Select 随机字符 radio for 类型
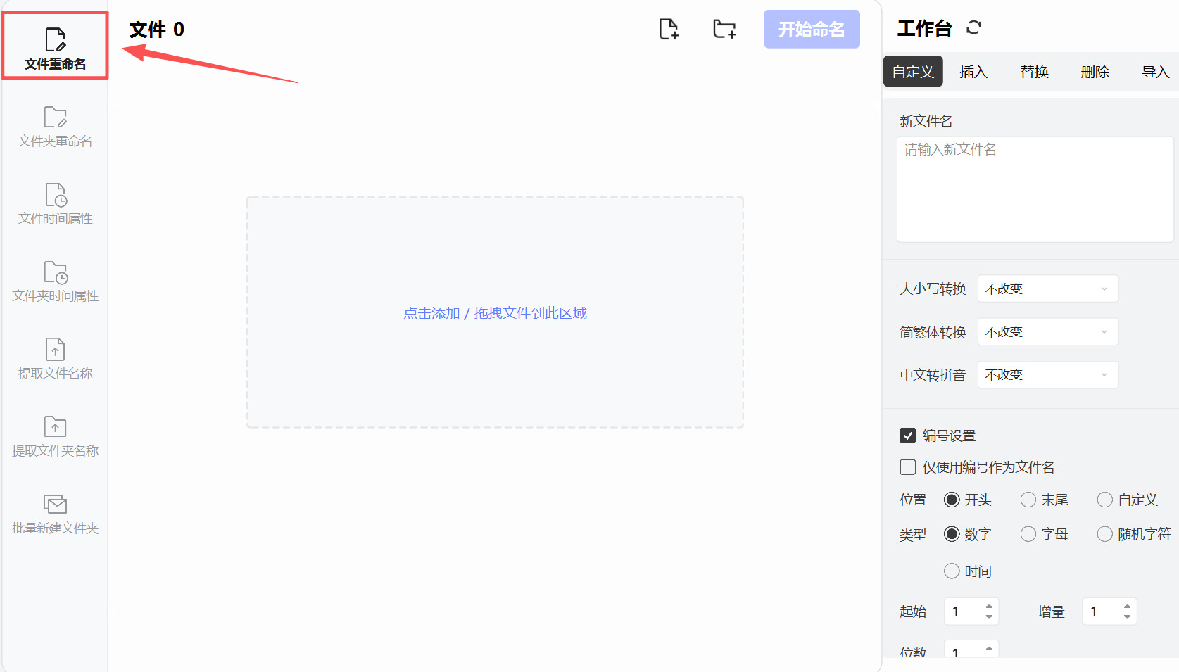This screenshot has height=672, width=1179. click(x=1105, y=534)
